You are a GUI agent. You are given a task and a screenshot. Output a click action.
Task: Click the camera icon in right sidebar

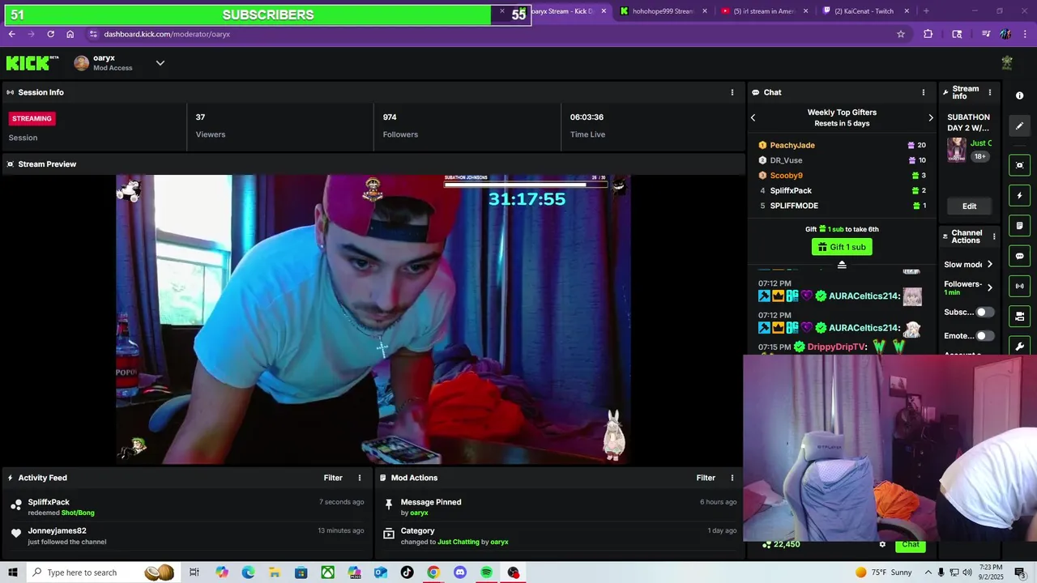[x=1019, y=316]
